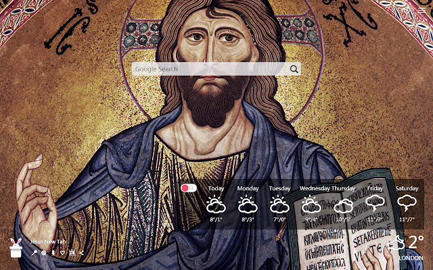Click Monday's weather forecast icon

pyautogui.click(x=248, y=205)
